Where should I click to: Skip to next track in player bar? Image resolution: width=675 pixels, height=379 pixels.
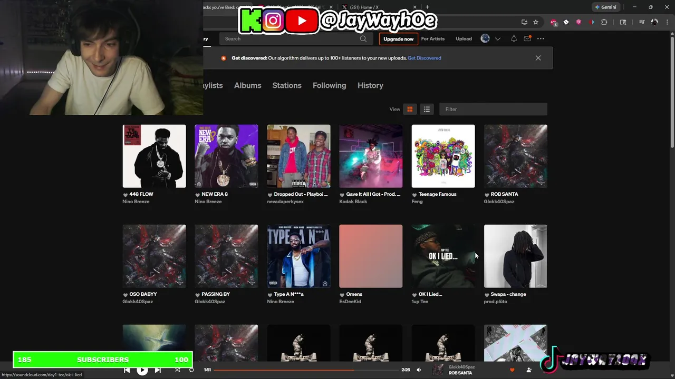coord(158,370)
